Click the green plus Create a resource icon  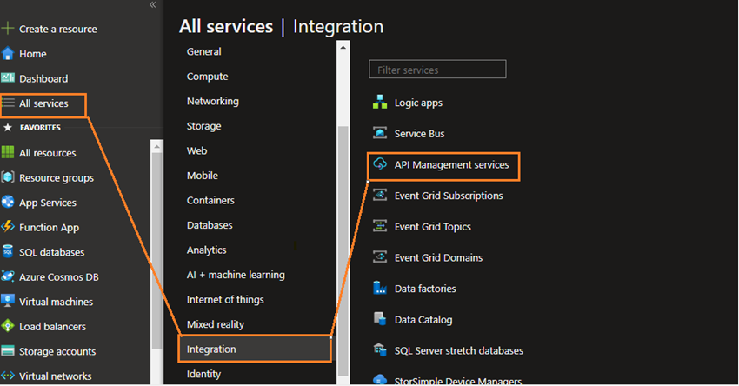point(8,29)
